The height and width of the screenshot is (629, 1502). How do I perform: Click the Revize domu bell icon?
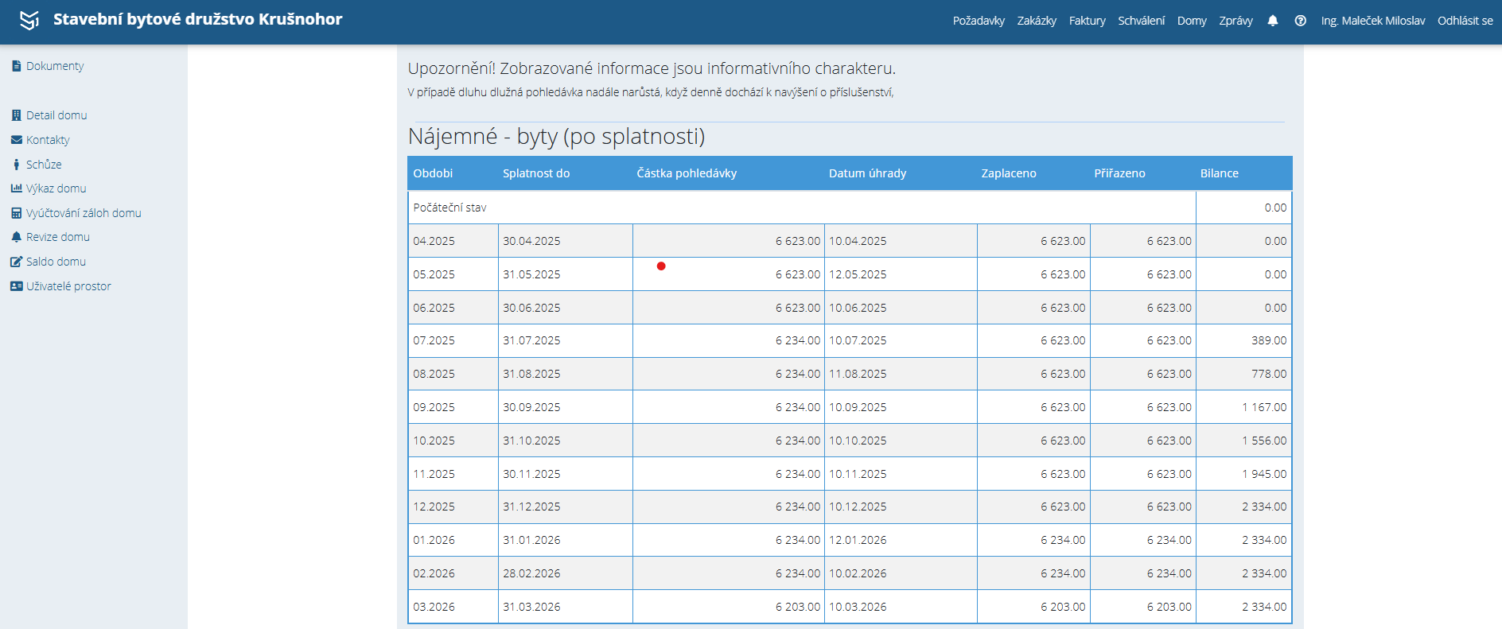click(16, 237)
